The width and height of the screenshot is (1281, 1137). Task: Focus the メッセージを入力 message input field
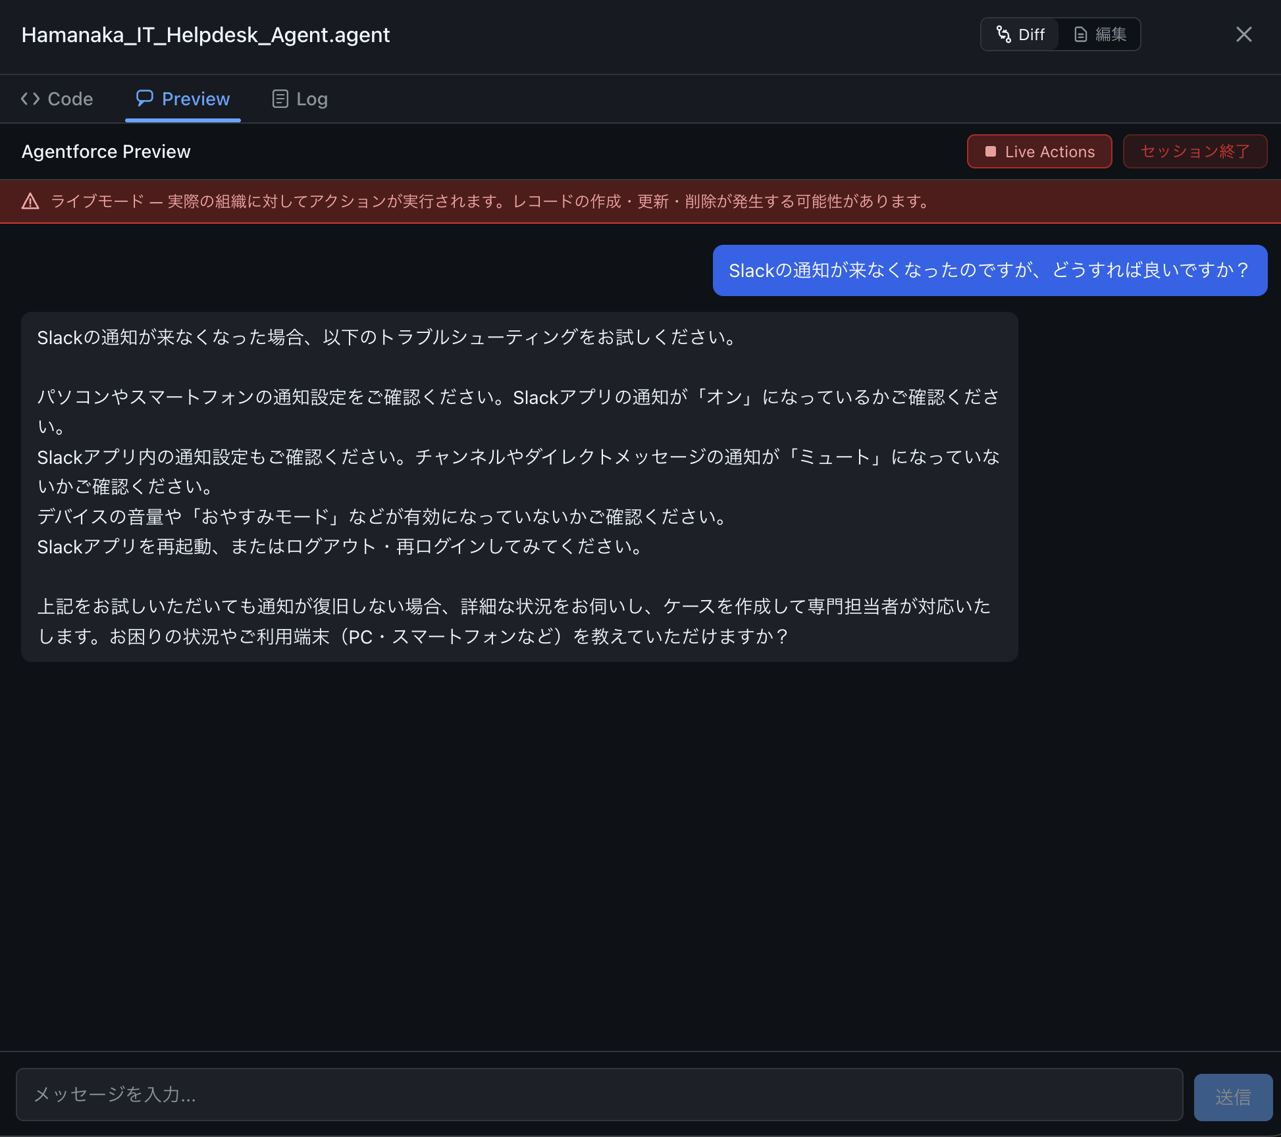point(599,1094)
